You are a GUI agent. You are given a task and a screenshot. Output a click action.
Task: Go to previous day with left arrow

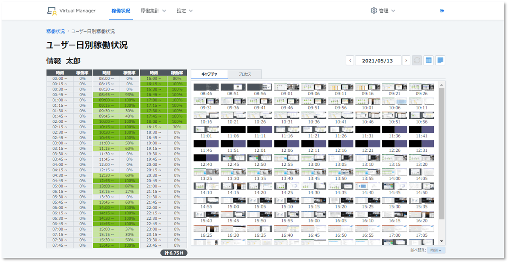[x=350, y=61]
